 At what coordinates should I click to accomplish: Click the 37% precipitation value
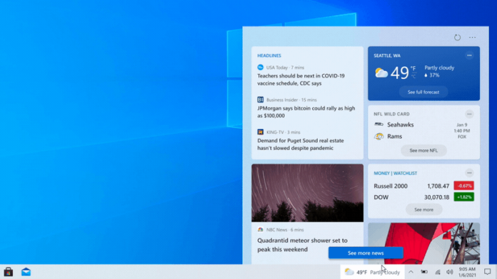click(x=434, y=75)
